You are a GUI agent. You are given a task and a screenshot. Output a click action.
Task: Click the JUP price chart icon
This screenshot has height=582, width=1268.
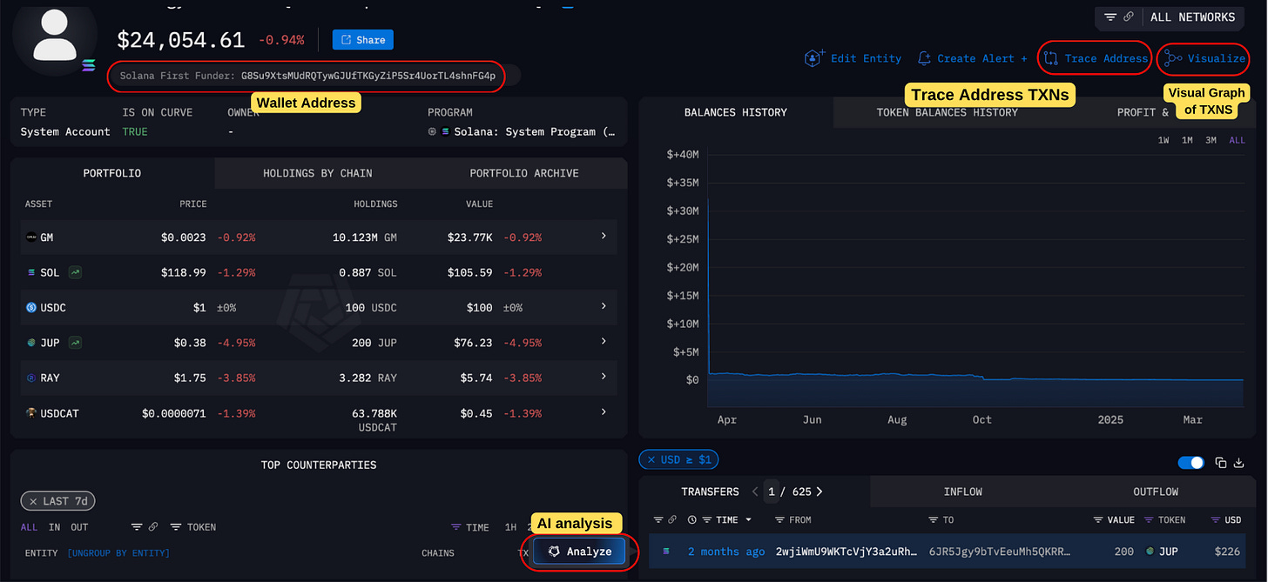[76, 343]
